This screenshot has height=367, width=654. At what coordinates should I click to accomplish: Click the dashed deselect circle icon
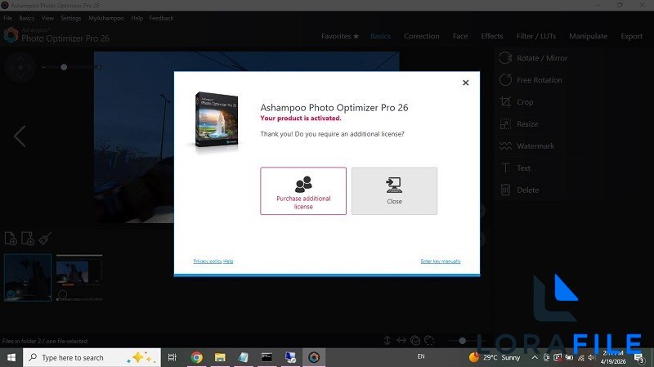point(429,341)
